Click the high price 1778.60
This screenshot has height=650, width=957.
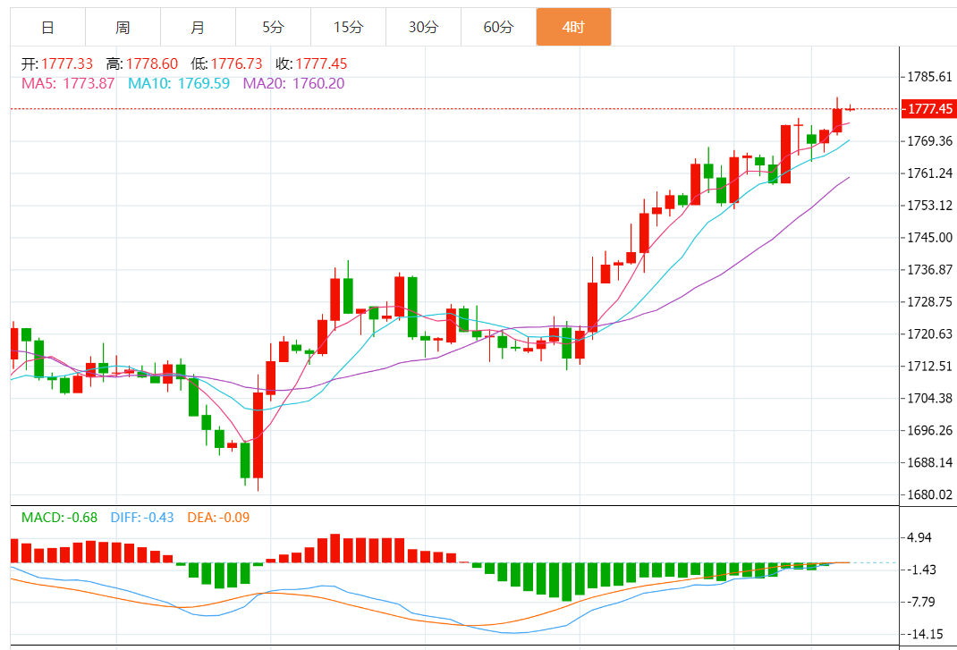(x=152, y=63)
